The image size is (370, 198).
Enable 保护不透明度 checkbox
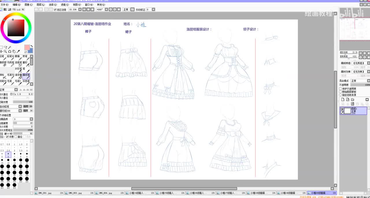pyautogui.click(x=341, y=89)
